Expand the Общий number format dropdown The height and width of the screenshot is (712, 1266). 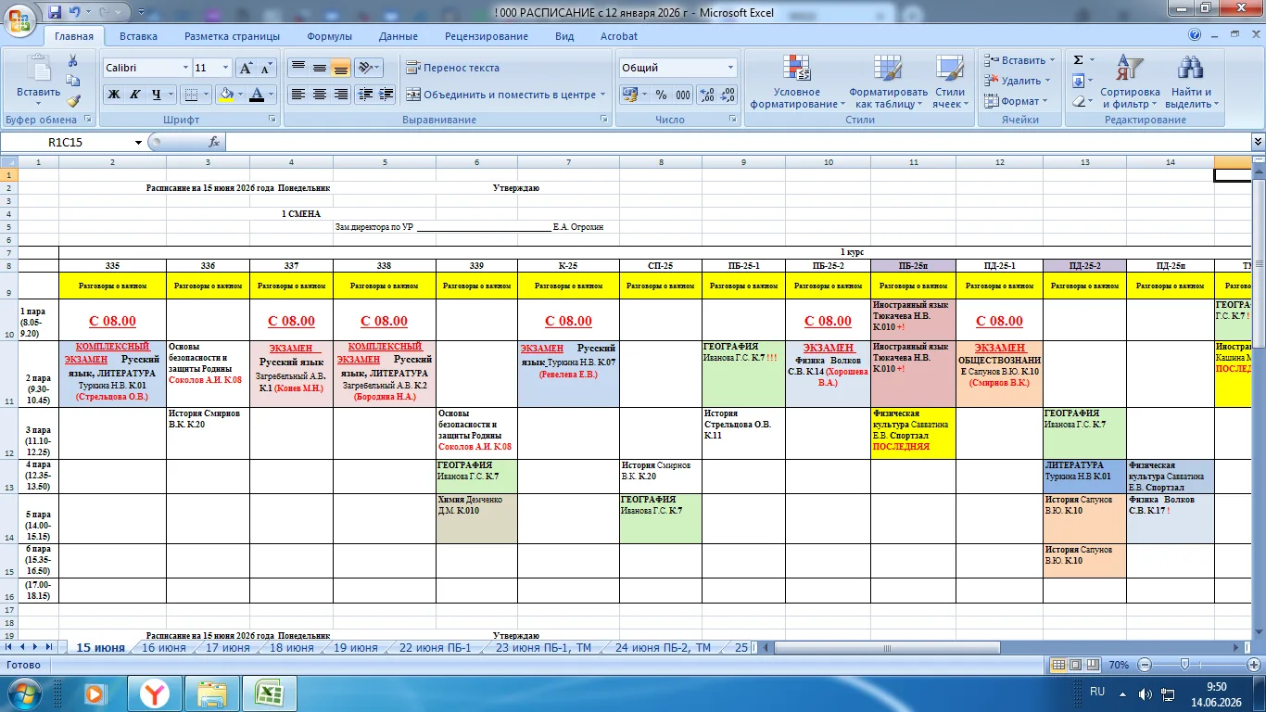[730, 68]
